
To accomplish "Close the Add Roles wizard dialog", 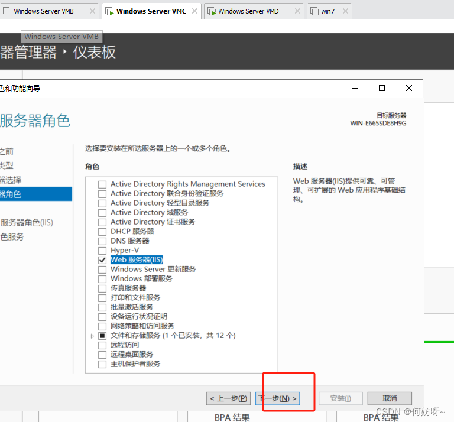I will pyautogui.click(x=409, y=88).
